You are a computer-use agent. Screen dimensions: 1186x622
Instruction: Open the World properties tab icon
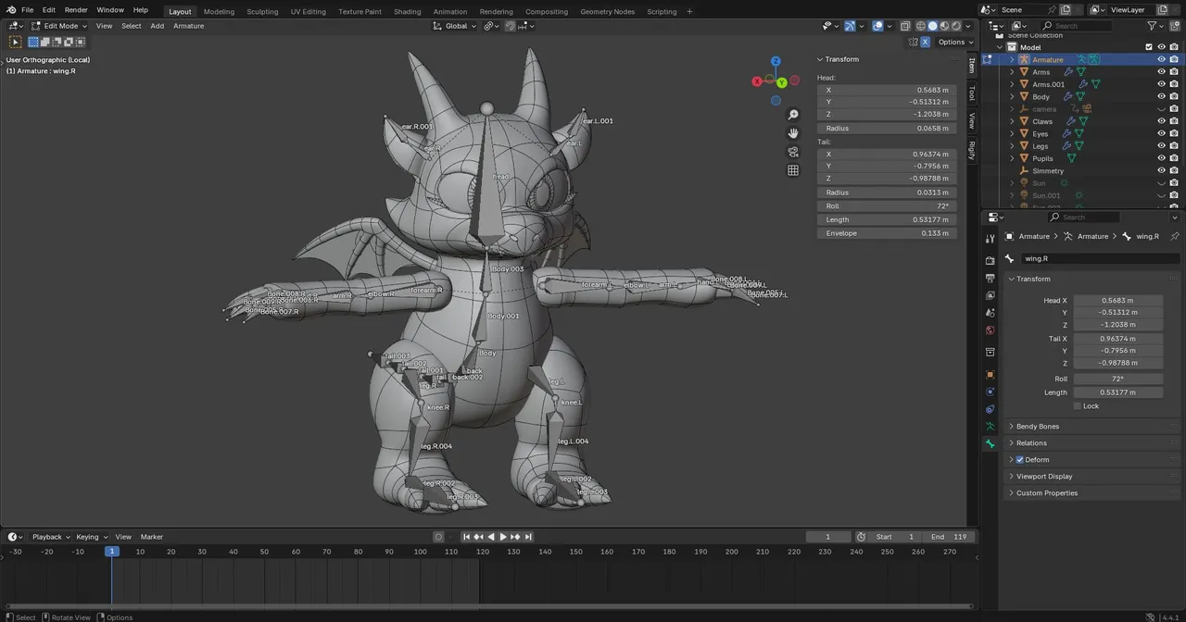click(x=990, y=330)
